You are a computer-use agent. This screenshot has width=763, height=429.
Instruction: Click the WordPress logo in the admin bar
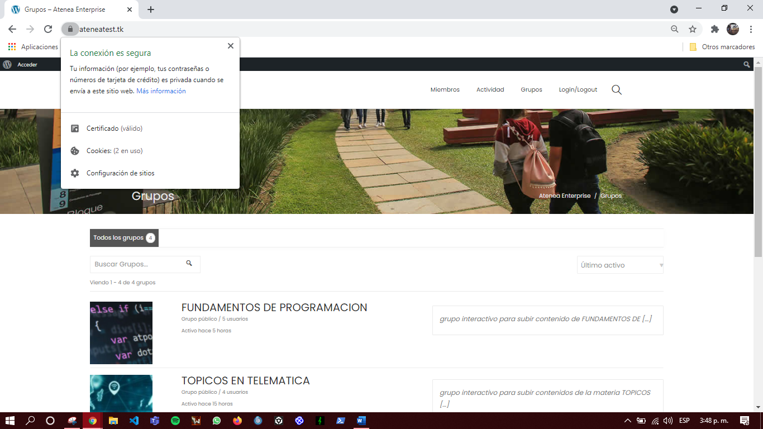(7, 64)
